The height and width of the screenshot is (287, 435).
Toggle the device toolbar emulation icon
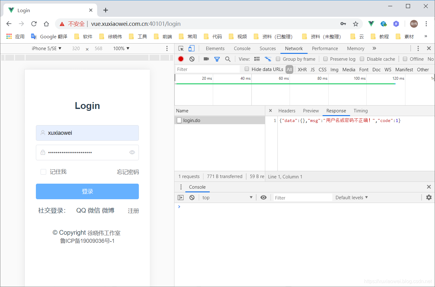(191, 48)
